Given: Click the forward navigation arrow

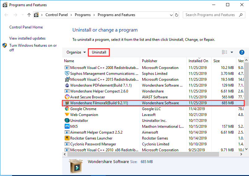Looking at the screenshot, I should (x=15, y=15).
